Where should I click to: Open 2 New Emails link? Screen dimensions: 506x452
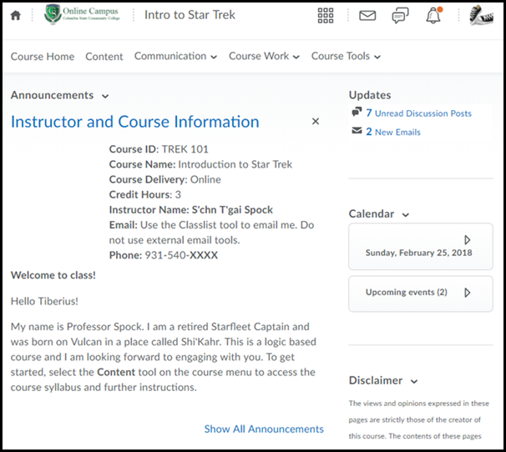pyautogui.click(x=393, y=132)
